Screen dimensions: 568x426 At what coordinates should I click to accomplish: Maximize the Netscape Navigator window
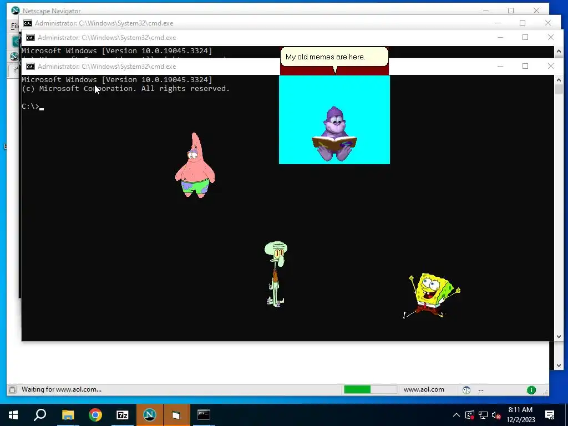[x=511, y=11]
